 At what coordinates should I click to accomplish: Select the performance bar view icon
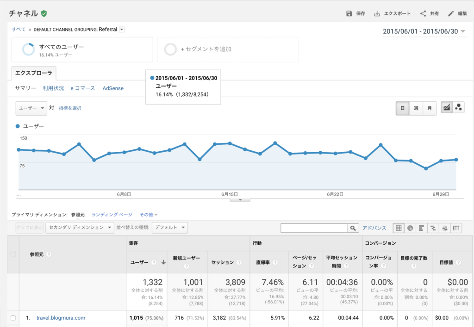421,228
